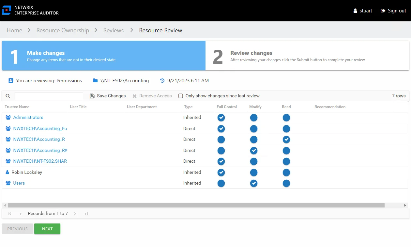
Task: Click the Permissions review badge icon
Action: (11, 80)
